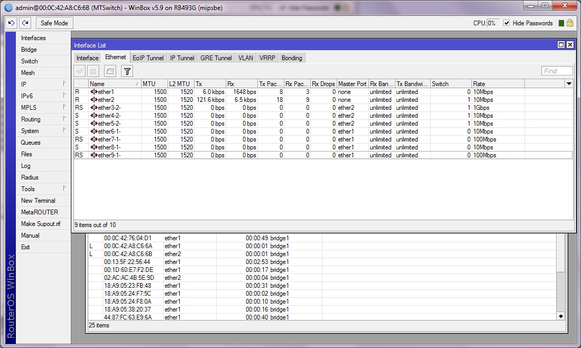Click Make Supout.rif
Screen dimensions: 581x348
[43, 223]
